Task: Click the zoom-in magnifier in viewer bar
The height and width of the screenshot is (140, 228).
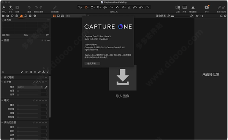Action: coord(192,16)
